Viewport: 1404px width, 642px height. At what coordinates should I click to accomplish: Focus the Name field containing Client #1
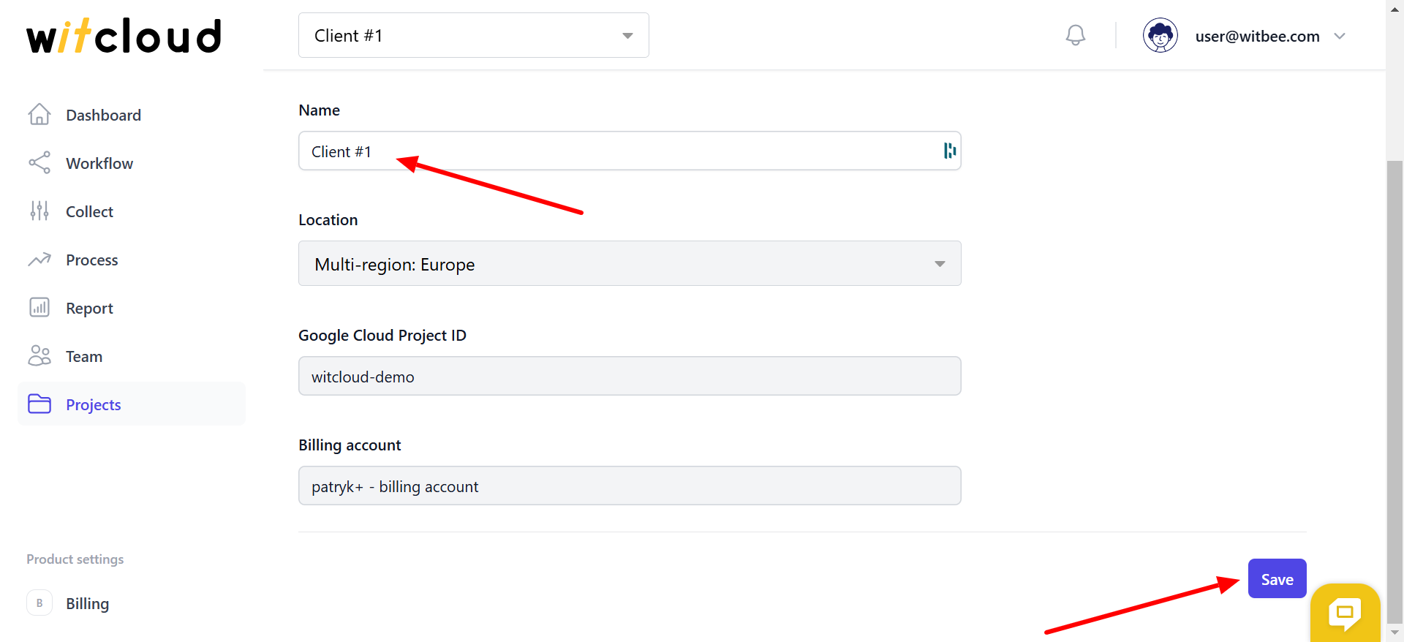pos(630,151)
